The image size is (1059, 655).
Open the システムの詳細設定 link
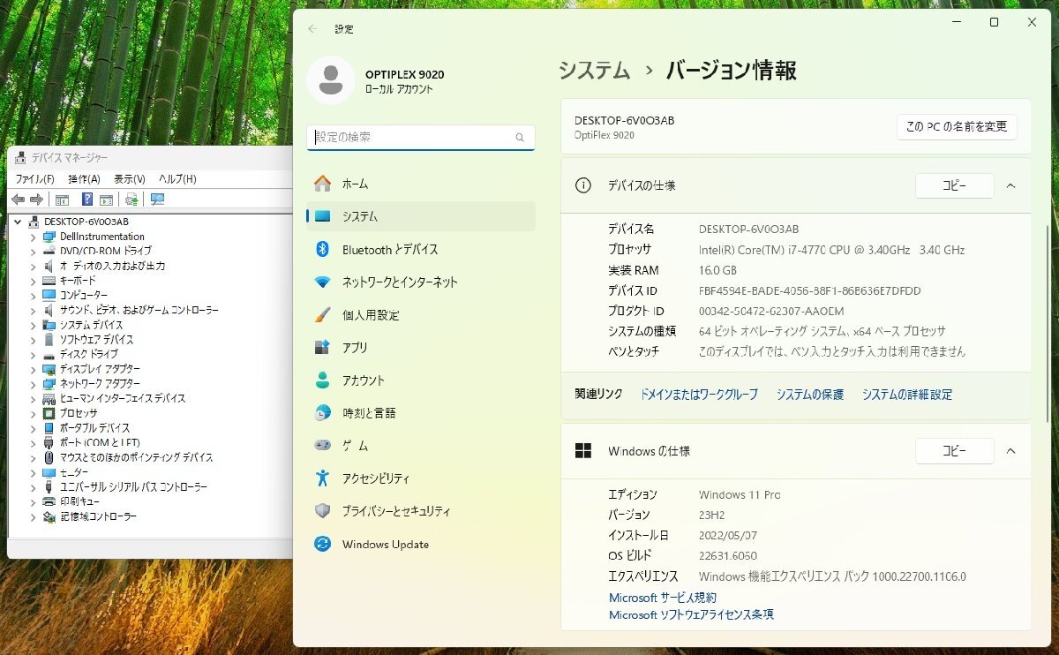(x=907, y=395)
